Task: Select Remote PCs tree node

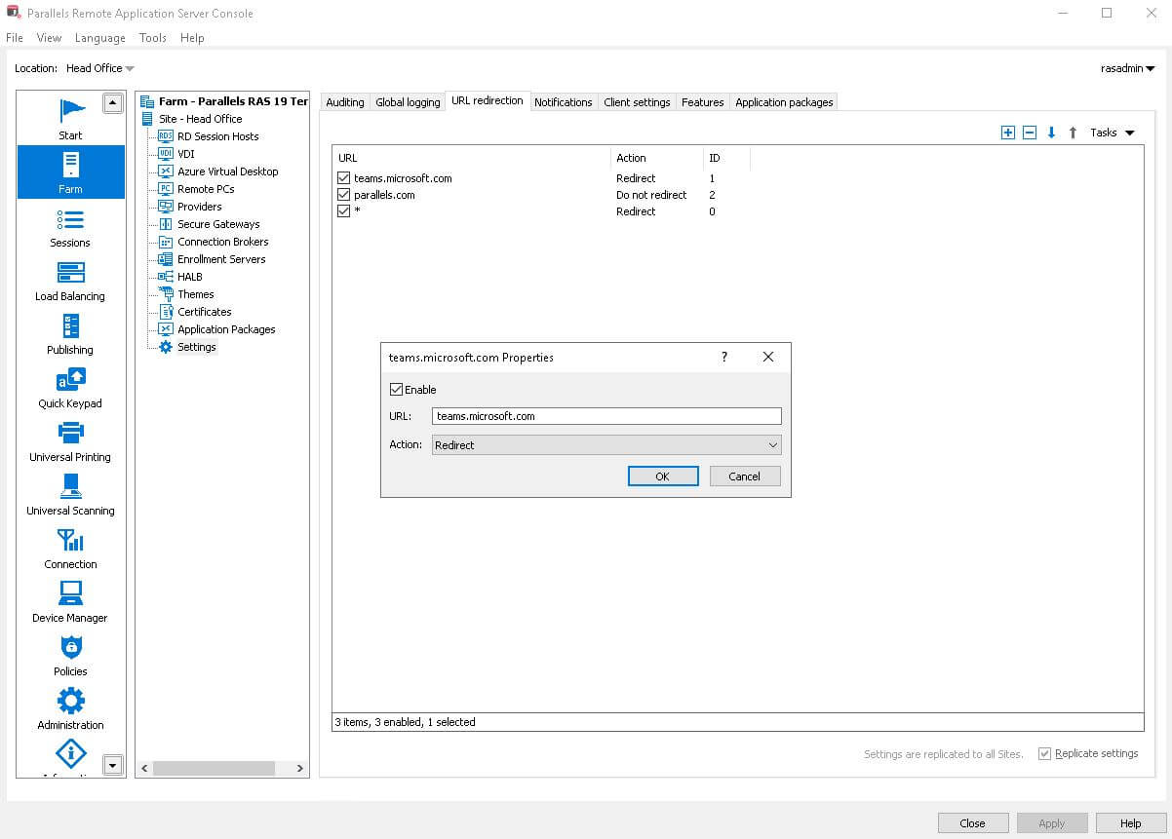Action: (x=206, y=189)
